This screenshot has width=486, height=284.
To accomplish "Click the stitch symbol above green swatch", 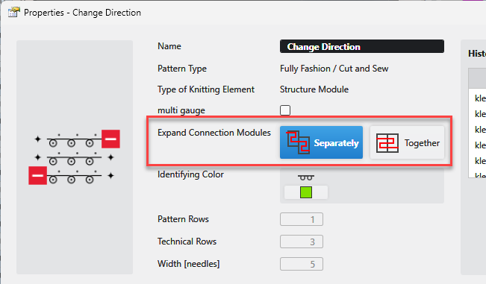I will click(x=306, y=177).
